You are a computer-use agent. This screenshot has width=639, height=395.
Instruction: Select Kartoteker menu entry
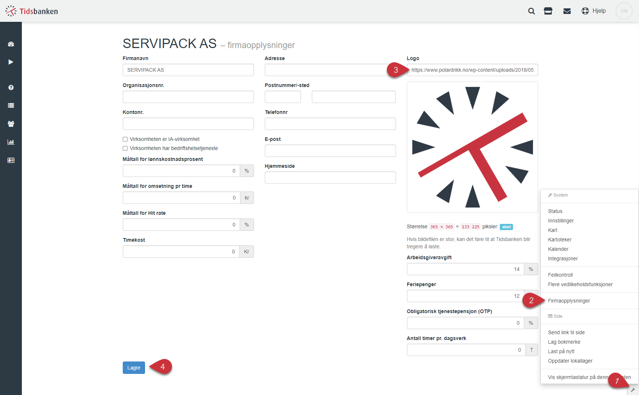(560, 240)
